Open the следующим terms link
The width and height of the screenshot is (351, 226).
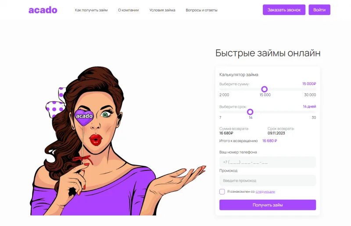click(265, 191)
